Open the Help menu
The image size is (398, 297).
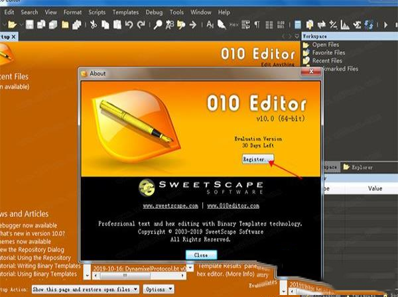224,12
